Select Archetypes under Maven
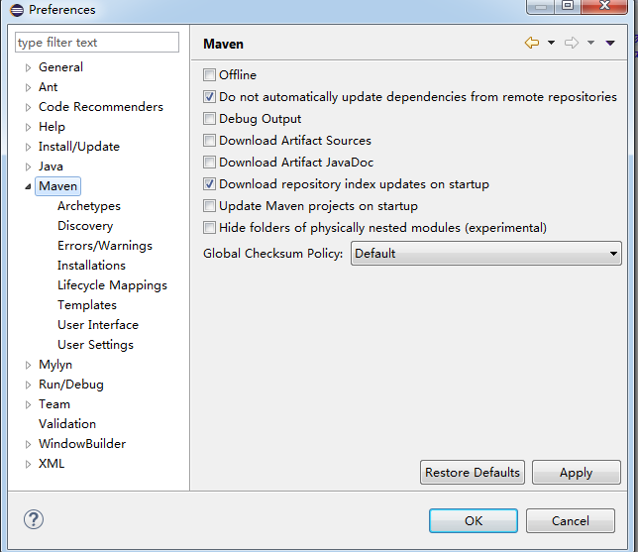Image resolution: width=638 pixels, height=552 pixels. [x=89, y=206]
